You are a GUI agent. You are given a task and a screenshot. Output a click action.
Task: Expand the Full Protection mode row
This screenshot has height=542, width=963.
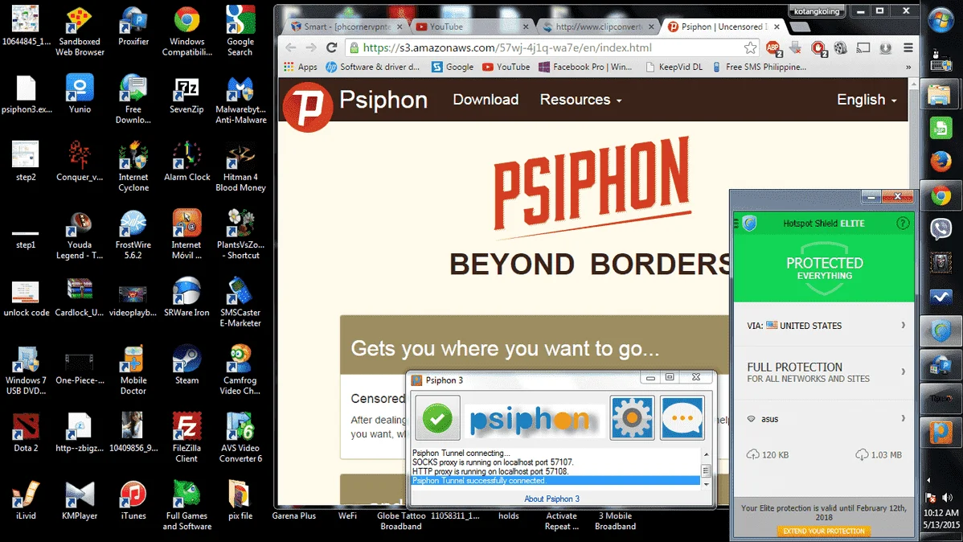click(x=824, y=372)
